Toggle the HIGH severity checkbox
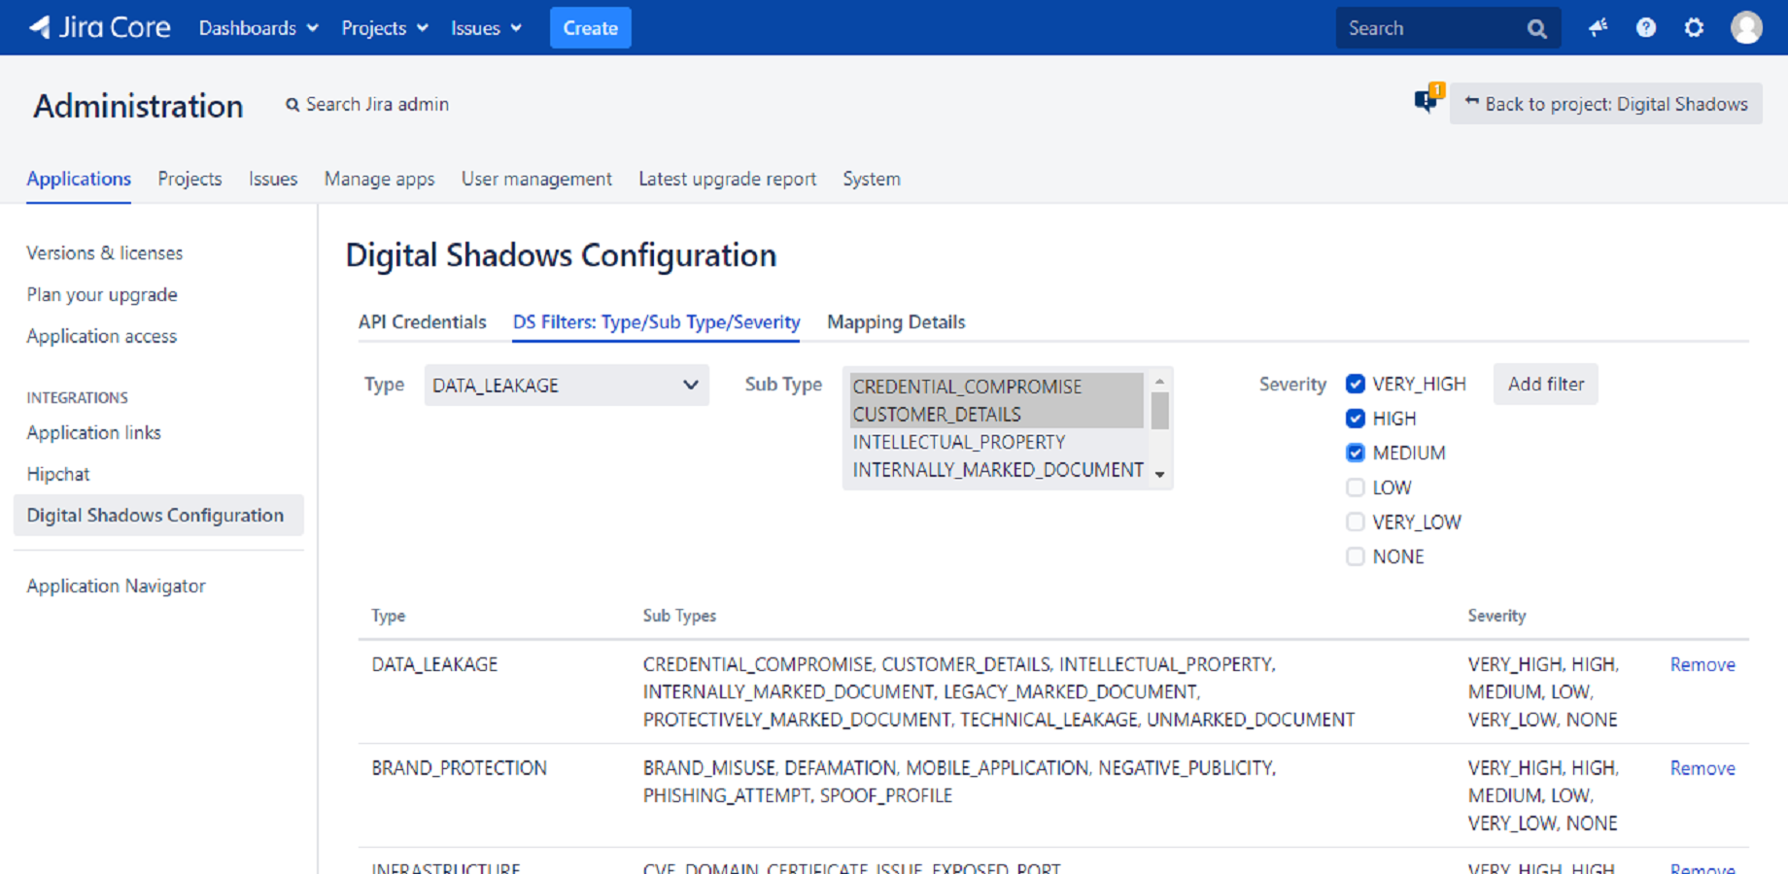 pyautogui.click(x=1355, y=419)
